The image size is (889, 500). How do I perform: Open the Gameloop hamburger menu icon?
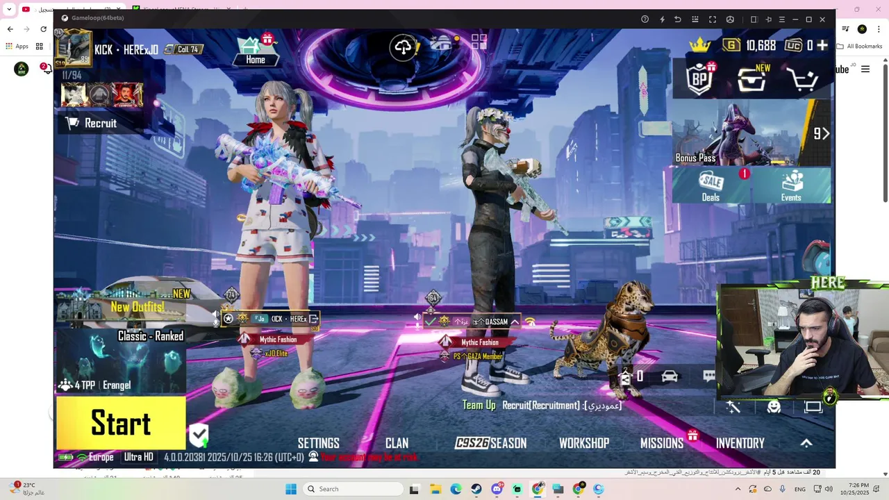[782, 19]
